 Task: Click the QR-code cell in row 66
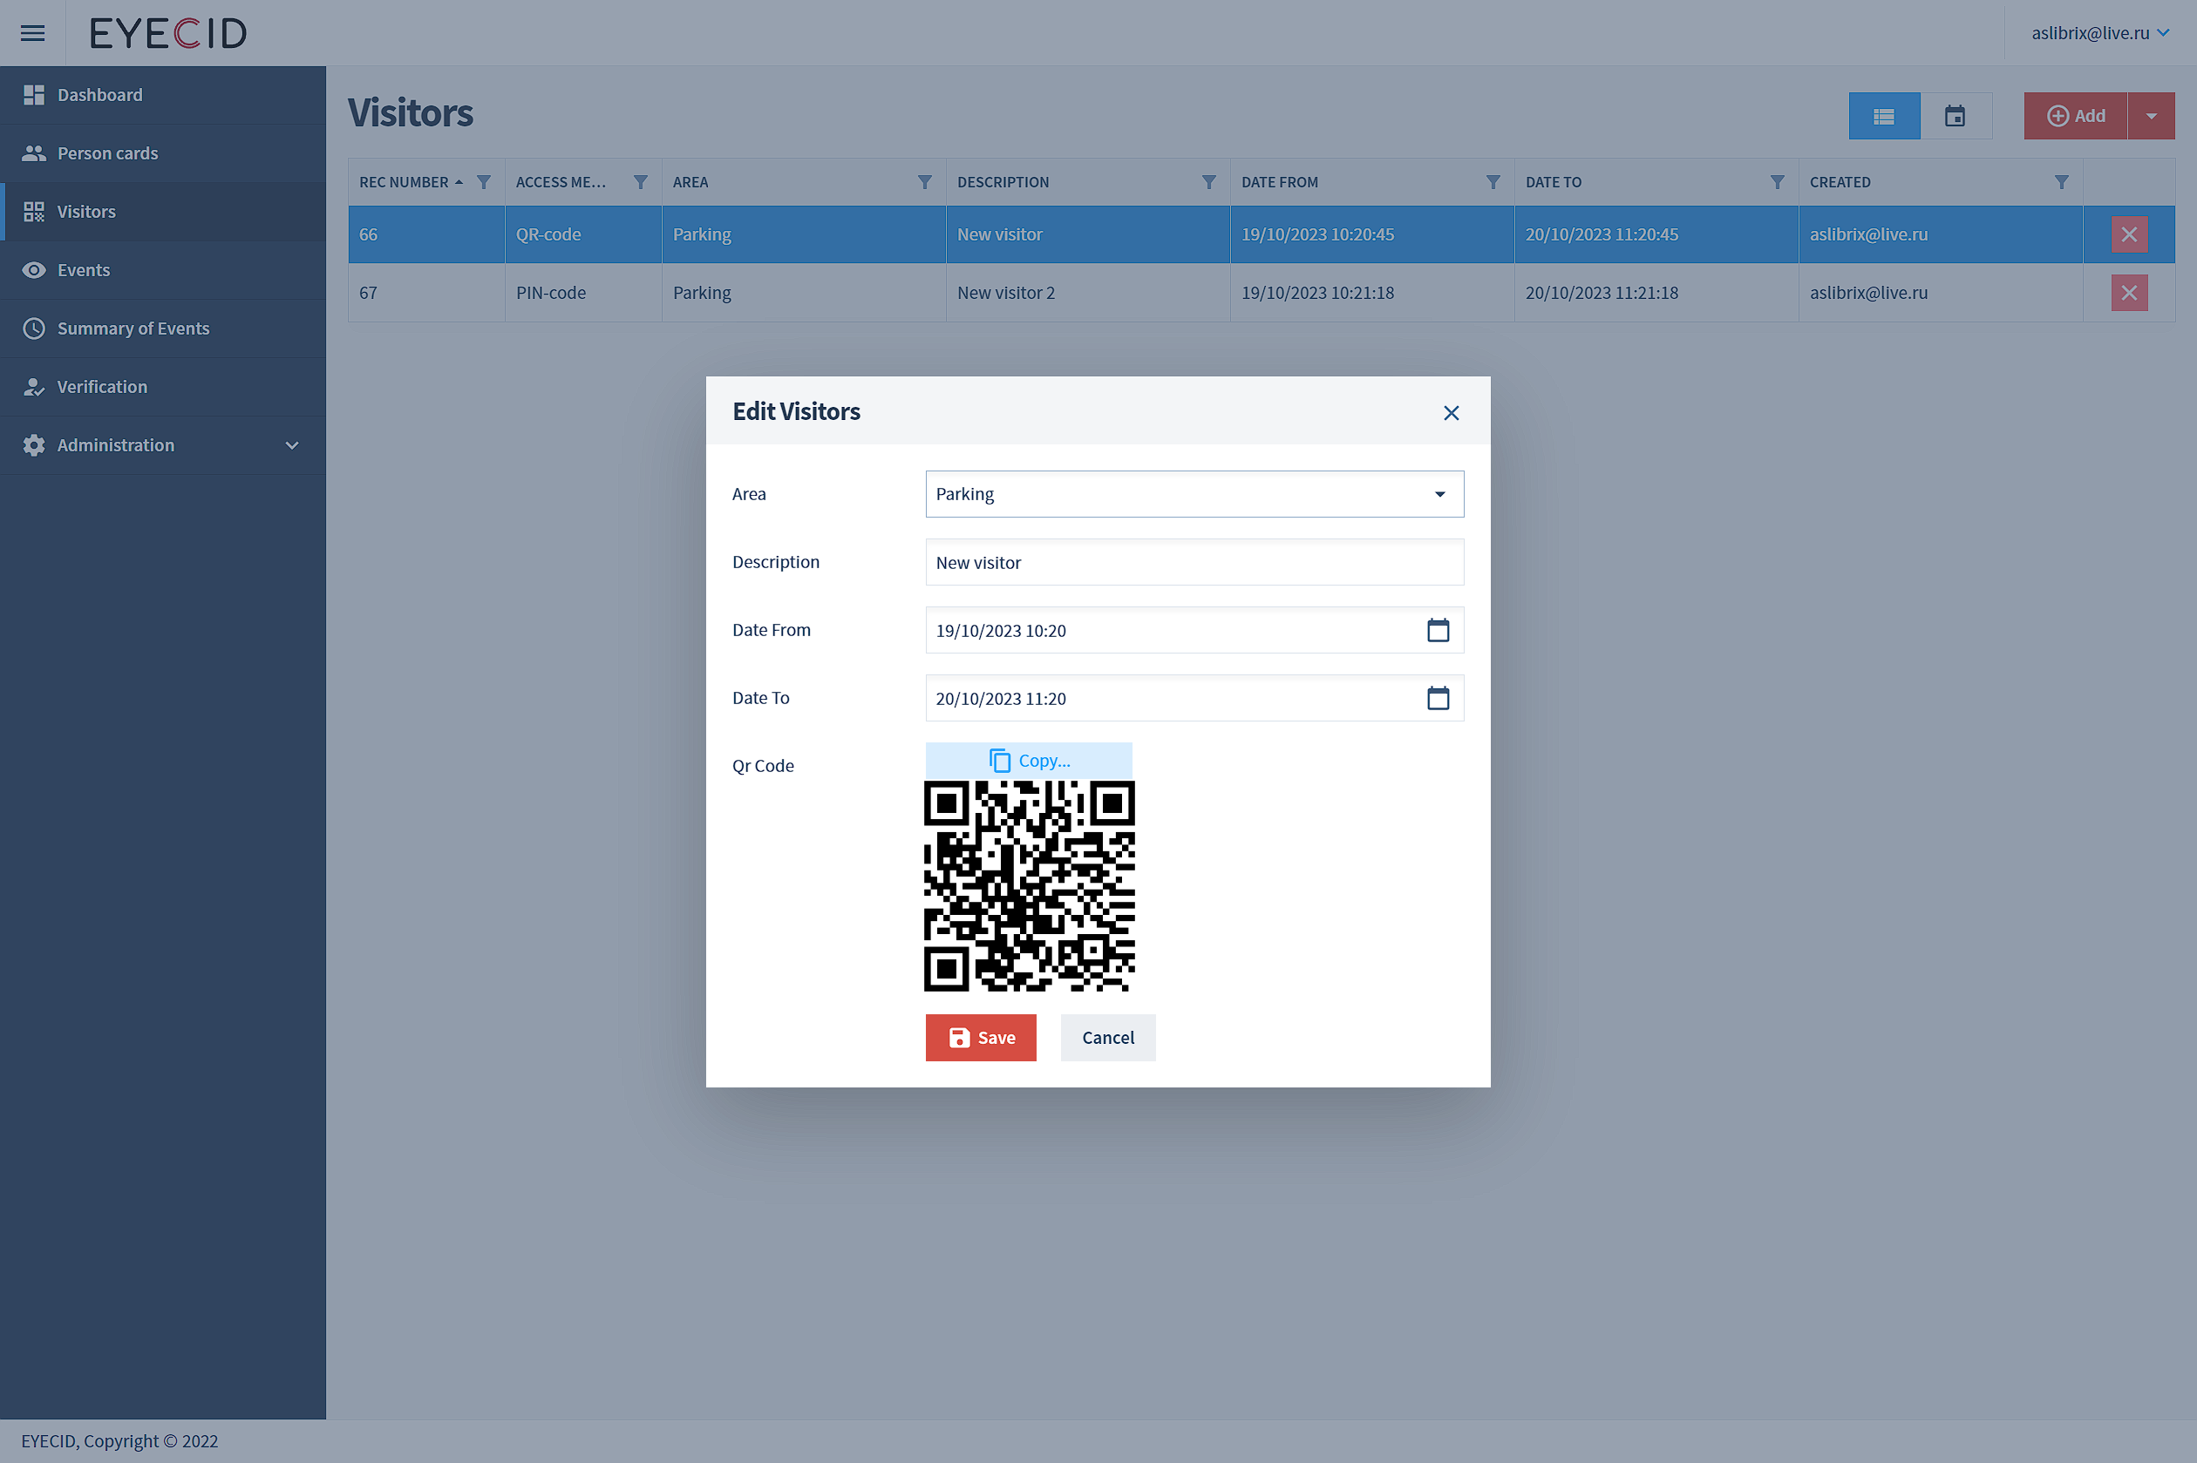click(x=583, y=234)
